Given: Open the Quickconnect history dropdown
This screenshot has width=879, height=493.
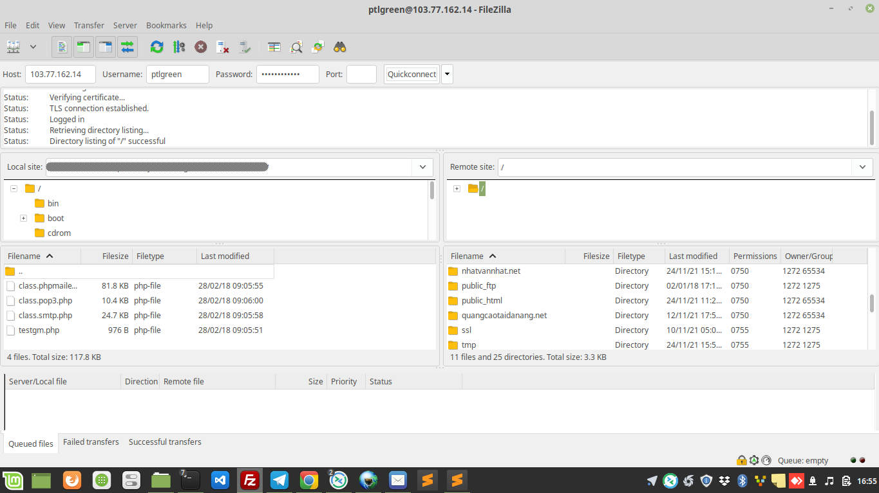Looking at the screenshot, I should tap(447, 74).
